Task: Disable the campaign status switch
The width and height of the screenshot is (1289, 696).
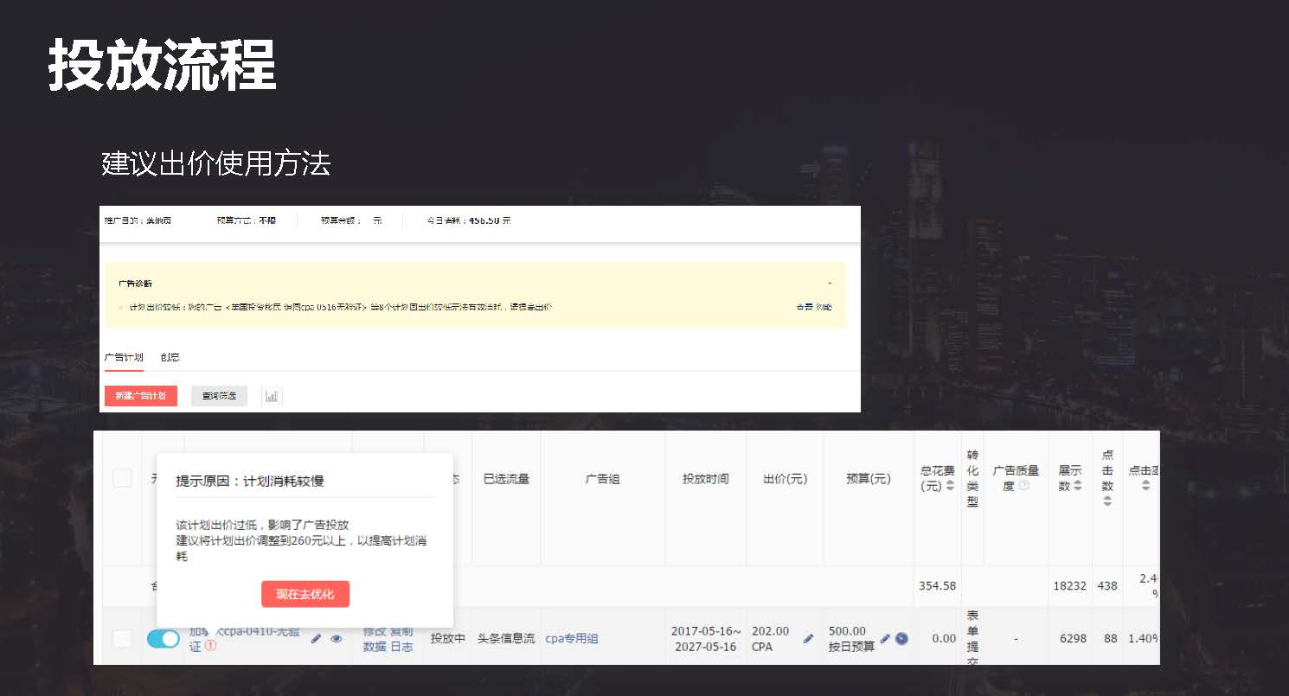Action: (163, 640)
